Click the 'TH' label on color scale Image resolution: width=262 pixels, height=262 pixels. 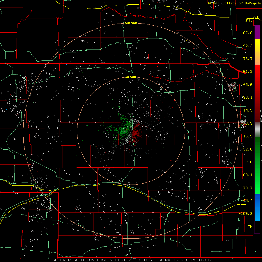(250, 227)
